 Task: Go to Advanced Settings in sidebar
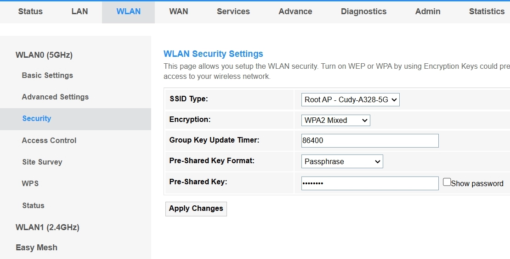(x=55, y=97)
